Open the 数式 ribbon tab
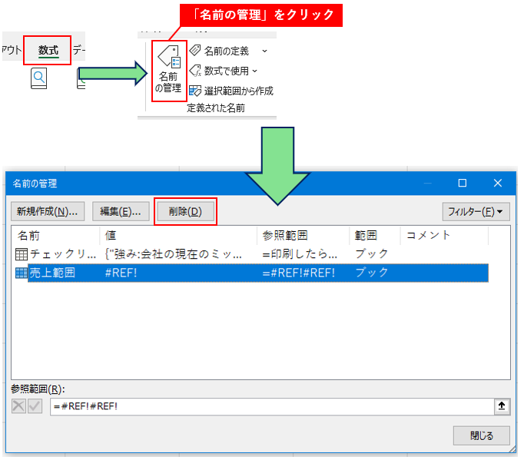 (x=48, y=51)
